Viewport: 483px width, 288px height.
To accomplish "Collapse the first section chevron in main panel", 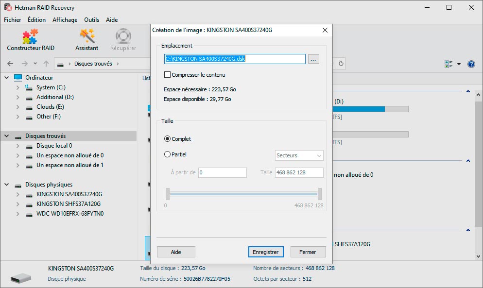I will click(x=468, y=91).
